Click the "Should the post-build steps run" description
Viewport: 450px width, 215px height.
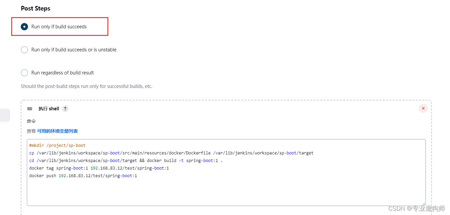(x=87, y=86)
